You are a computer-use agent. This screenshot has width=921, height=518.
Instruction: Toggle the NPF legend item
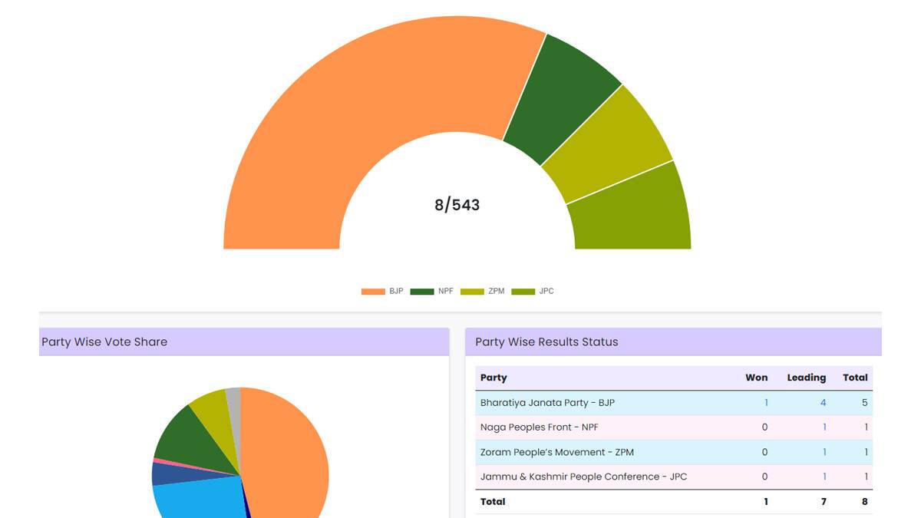(x=432, y=292)
